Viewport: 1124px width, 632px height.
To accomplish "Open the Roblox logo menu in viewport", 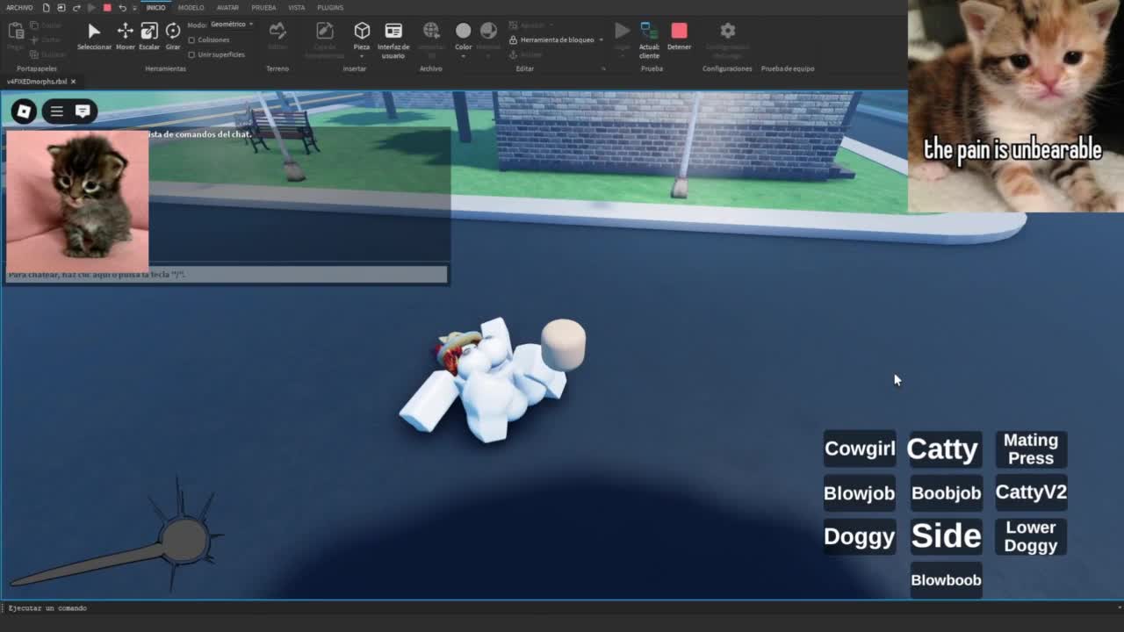I will tap(24, 111).
